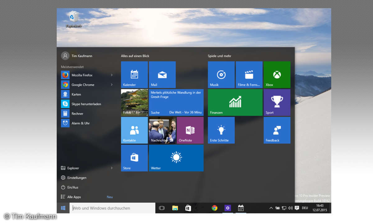Switch to the Settings app in taskbar
This screenshot has height=223, width=373.
coord(228,208)
